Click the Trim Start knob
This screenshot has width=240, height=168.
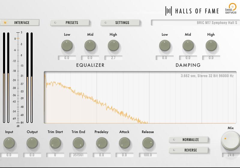tap(55, 143)
